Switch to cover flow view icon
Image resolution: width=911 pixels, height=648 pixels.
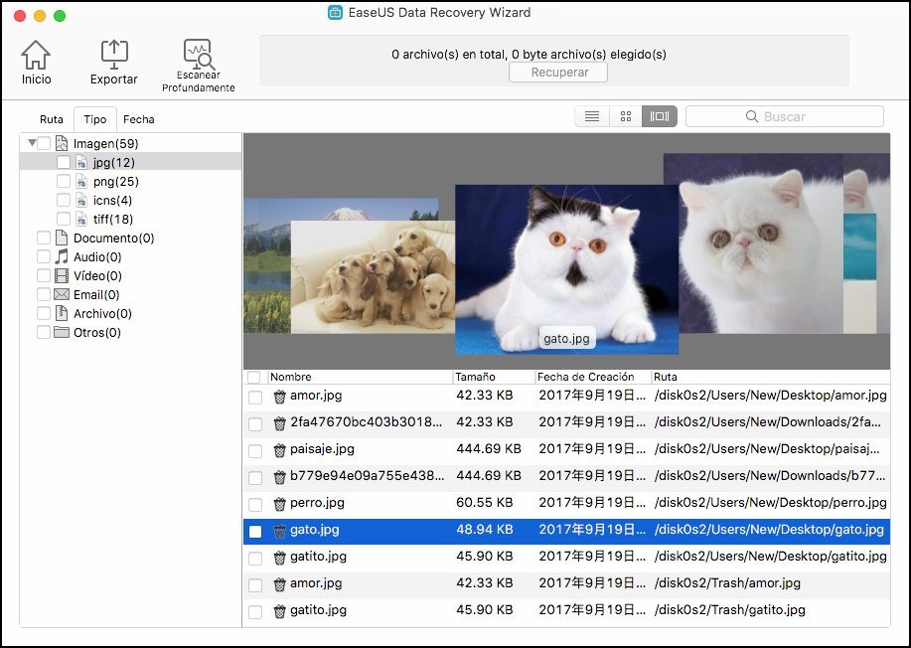point(660,117)
